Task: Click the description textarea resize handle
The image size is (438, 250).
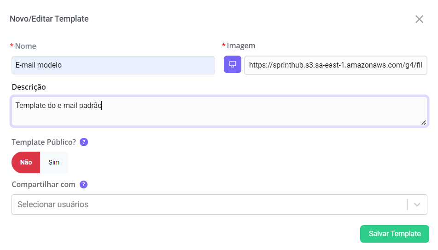Action: click(x=424, y=122)
